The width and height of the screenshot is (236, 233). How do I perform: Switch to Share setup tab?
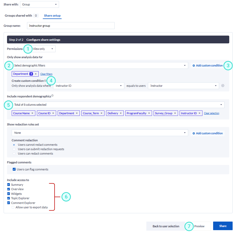click(52, 16)
